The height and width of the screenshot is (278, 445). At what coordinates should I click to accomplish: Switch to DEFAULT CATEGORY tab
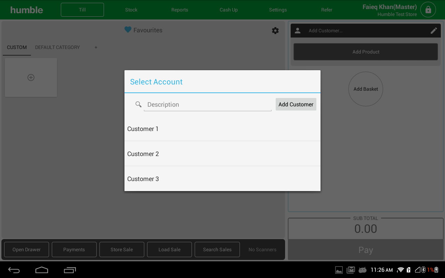(57, 47)
